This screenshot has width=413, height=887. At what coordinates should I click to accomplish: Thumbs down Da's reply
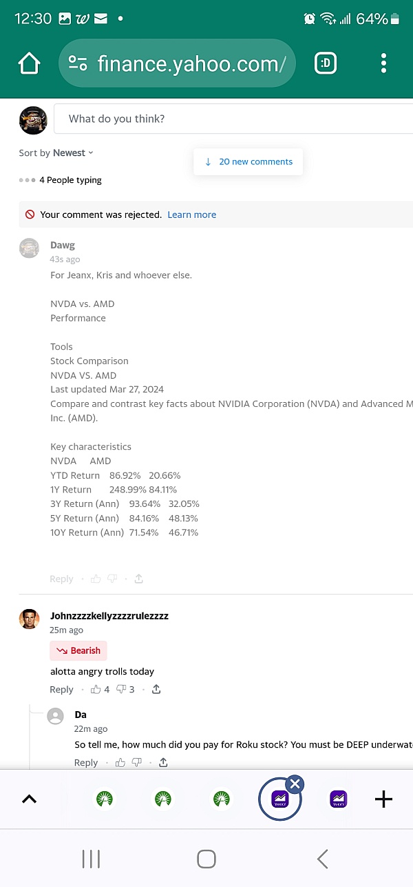tap(136, 762)
